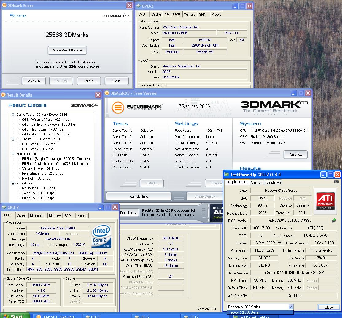Viewport: 342px width, 318px height.
Task: Minimize the 3DMark03 Free Version window
Action: [x=293, y=93]
